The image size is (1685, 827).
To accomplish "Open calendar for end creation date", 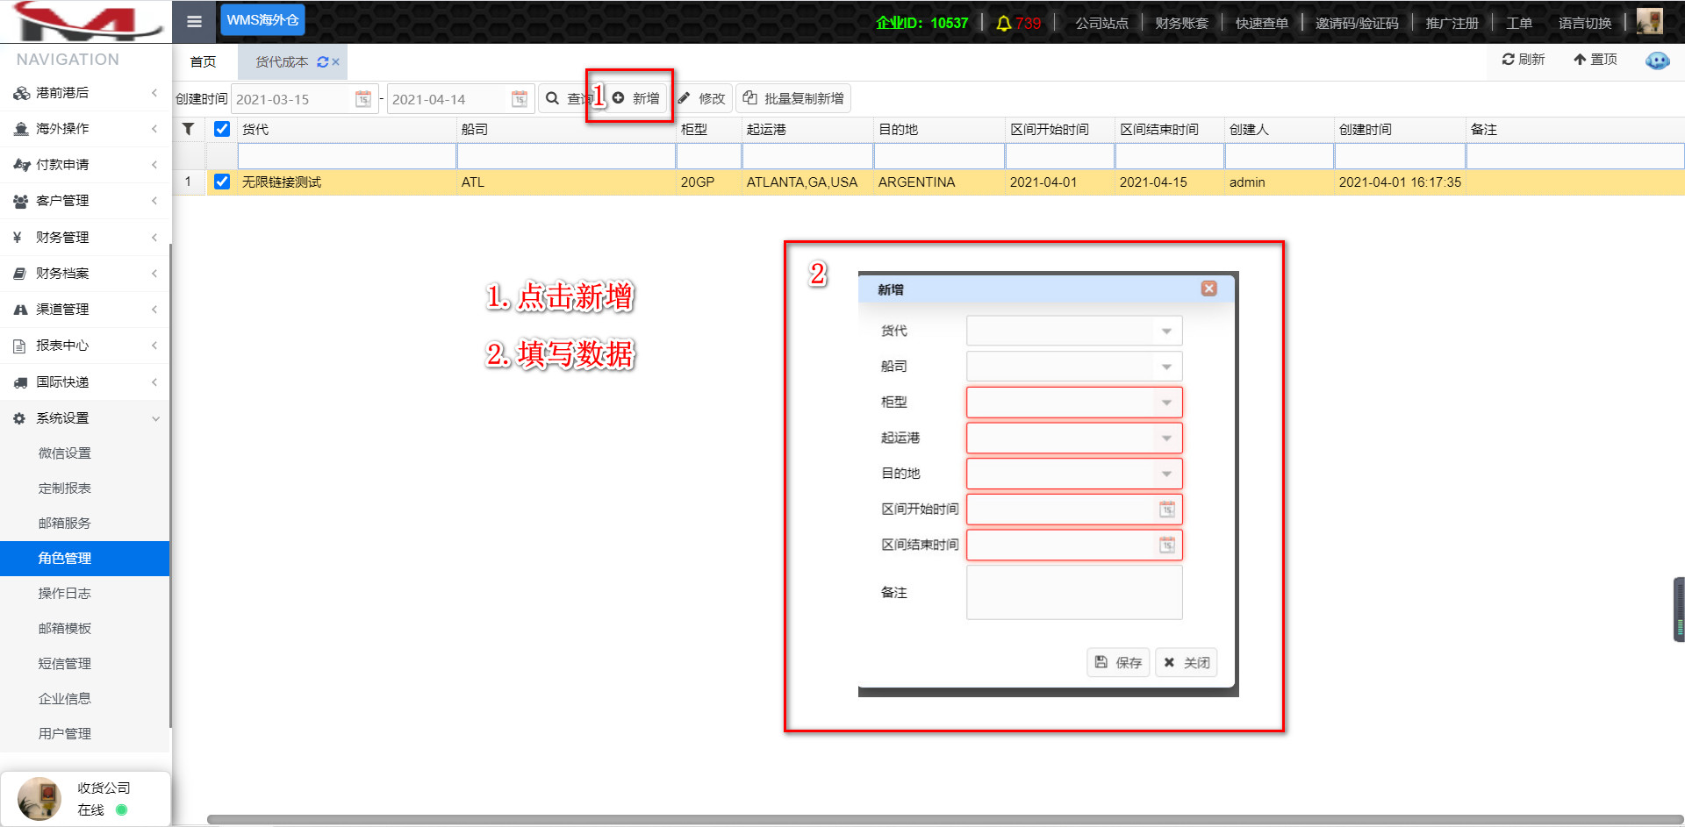I will click(x=520, y=99).
